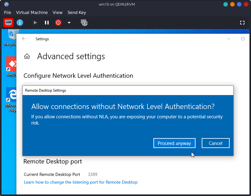251x196 pixels.
Task: Go back using the Settings back arrow
Action: 24,39
